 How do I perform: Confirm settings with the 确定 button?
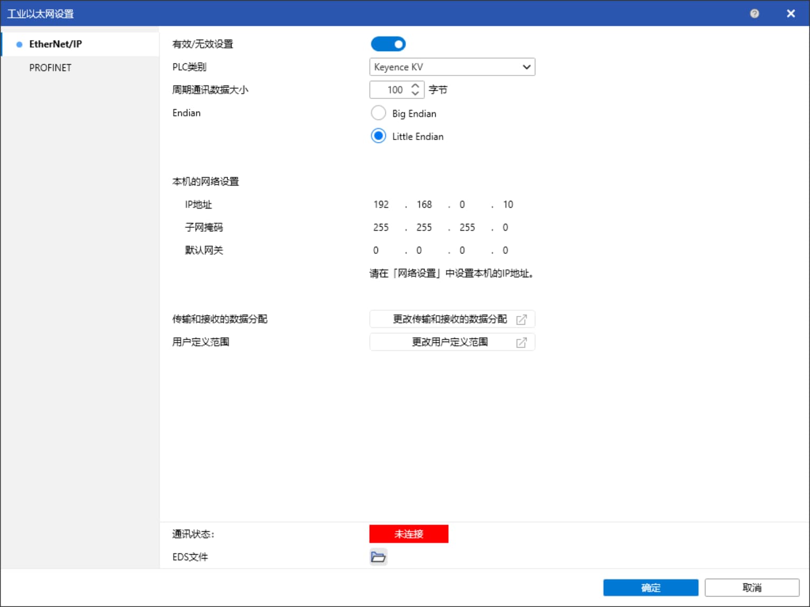pos(650,588)
